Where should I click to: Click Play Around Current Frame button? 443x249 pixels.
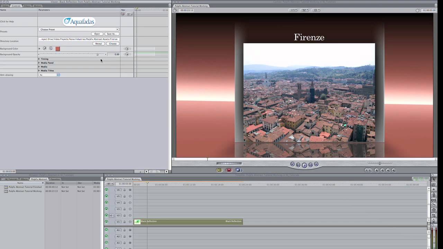[310, 165]
